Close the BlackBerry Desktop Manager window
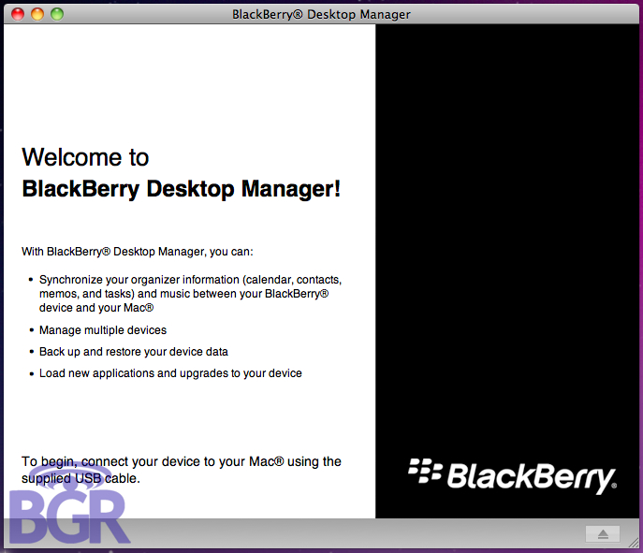 click(x=18, y=14)
